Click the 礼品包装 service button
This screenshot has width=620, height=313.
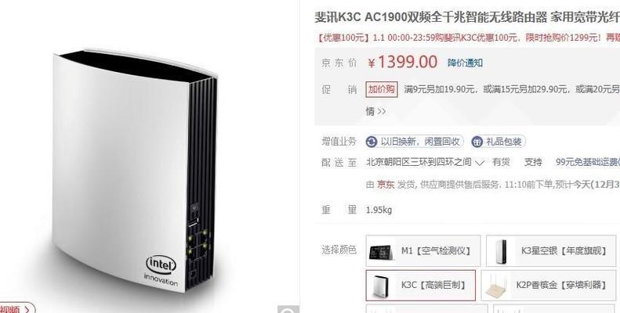(499, 142)
